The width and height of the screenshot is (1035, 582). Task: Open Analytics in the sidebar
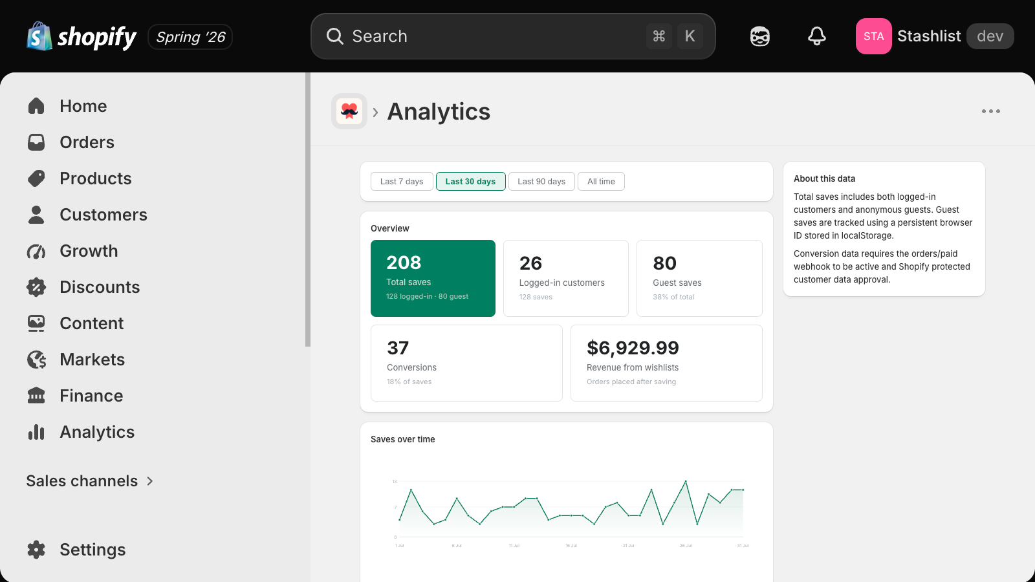coord(97,432)
